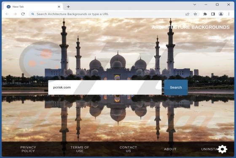Click the Uninstall link in the footer

tap(209, 149)
